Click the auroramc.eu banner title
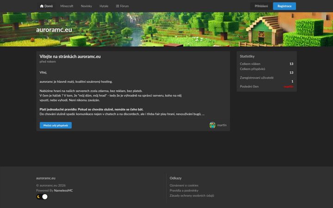 tap(54, 30)
